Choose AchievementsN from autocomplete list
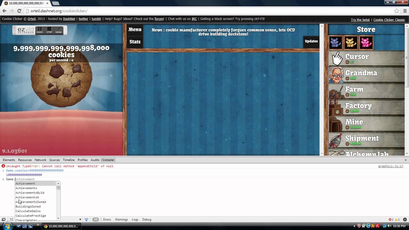 tap(36, 197)
